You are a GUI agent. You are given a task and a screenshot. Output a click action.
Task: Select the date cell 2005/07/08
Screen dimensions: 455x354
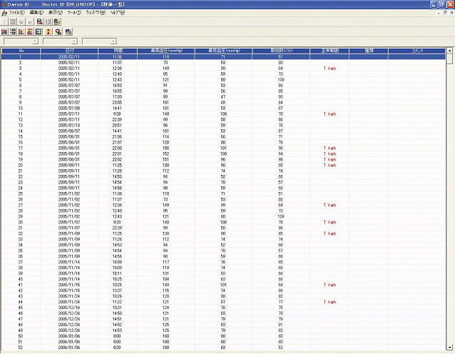69,108
